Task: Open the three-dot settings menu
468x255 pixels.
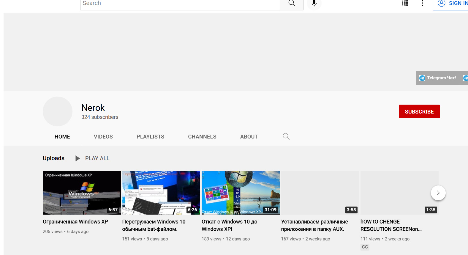Action: coord(423,3)
